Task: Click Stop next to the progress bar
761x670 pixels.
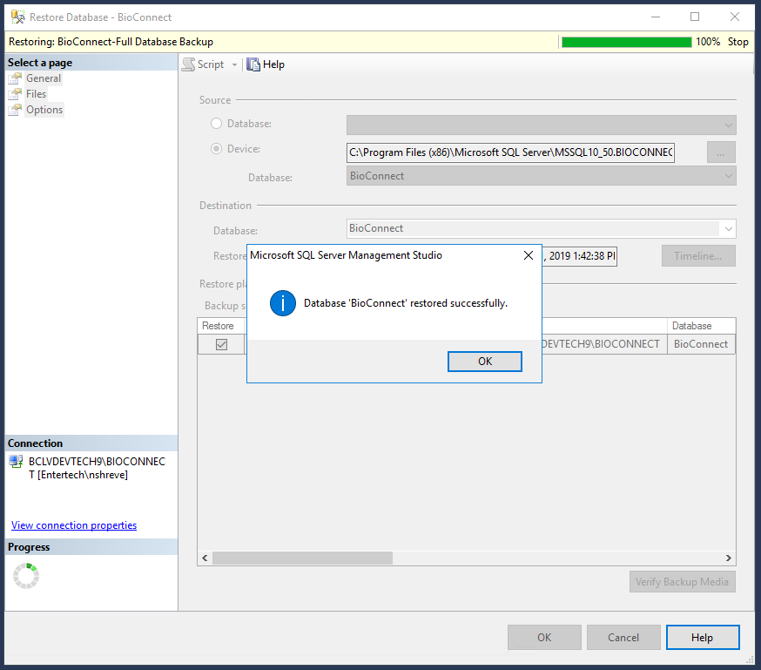Action: pos(737,41)
